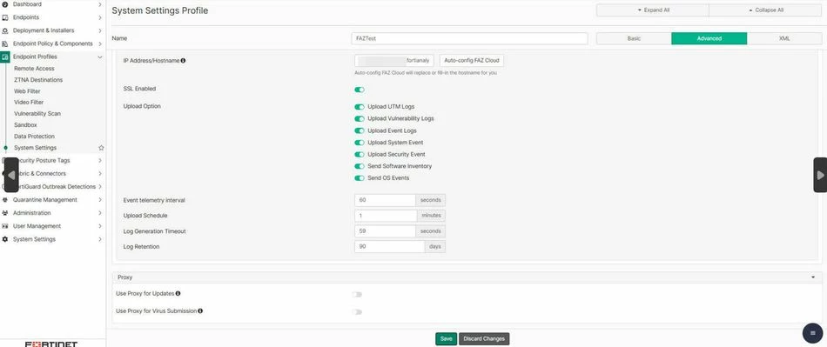
Task: Enable Use Proxy for Virus Submission switch
Action: pyautogui.click(x=357, y=311)
